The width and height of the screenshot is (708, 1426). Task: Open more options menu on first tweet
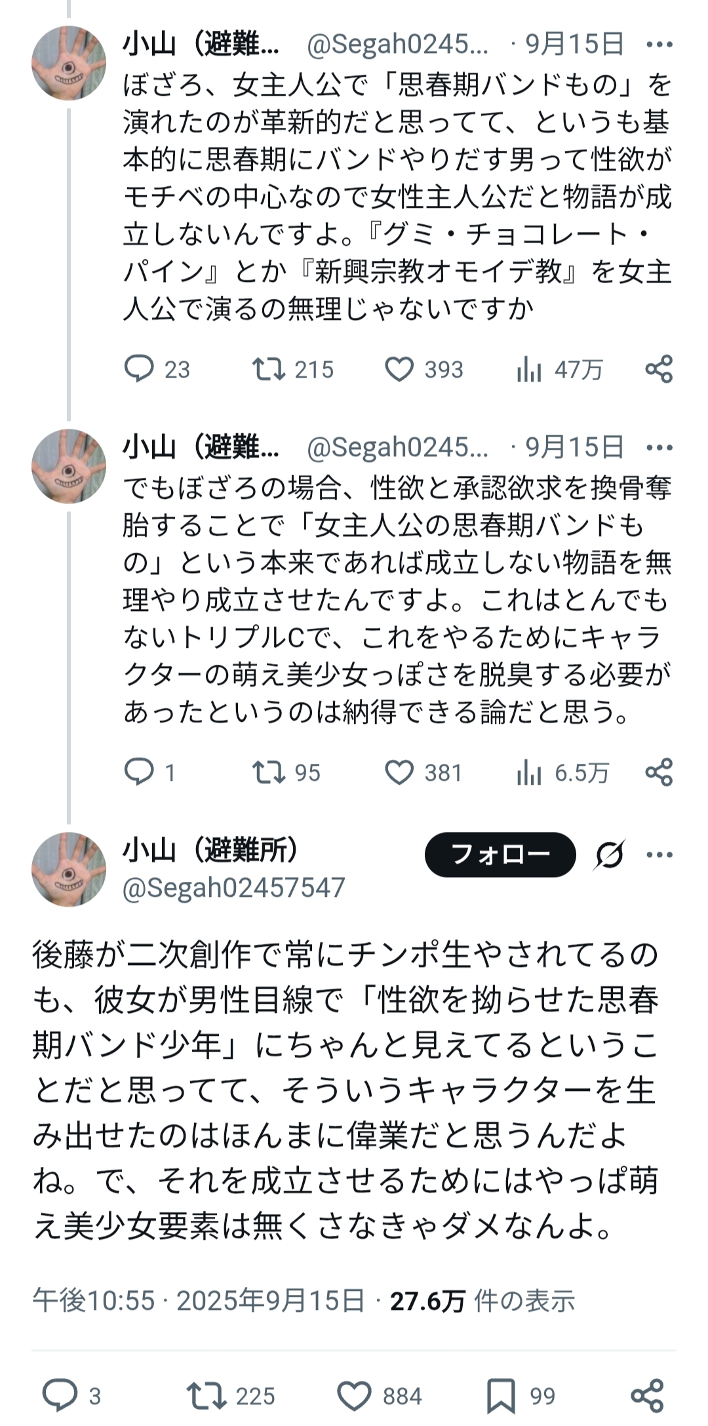[x=659, y=45]
